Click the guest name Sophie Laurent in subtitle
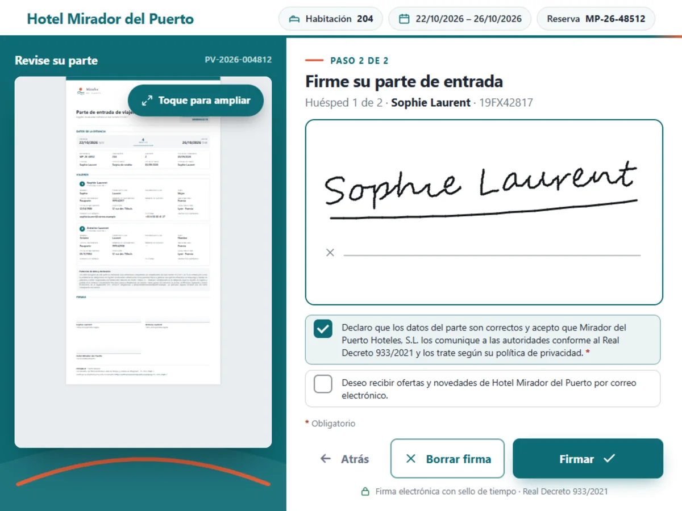The image size is (682, 511). (x=431, y=103)
